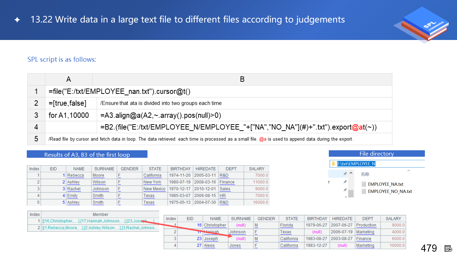Click the scroll-up arrow in the file explorer sidebar
The image size is (457, 257).
click(351, 173)
